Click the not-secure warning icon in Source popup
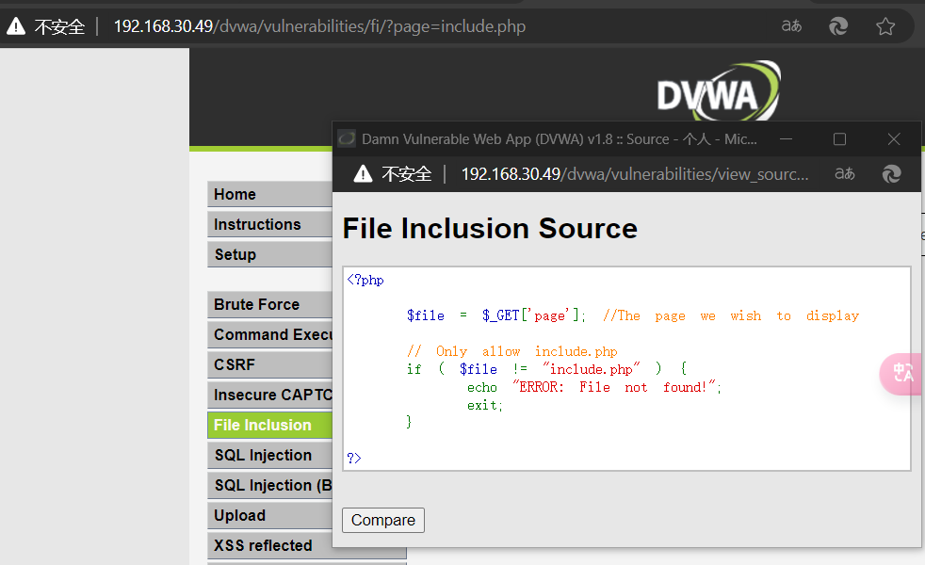 363,174
